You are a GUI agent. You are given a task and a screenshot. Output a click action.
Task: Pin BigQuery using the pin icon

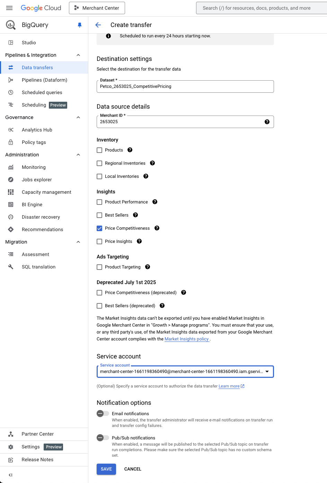click(80, 25)
